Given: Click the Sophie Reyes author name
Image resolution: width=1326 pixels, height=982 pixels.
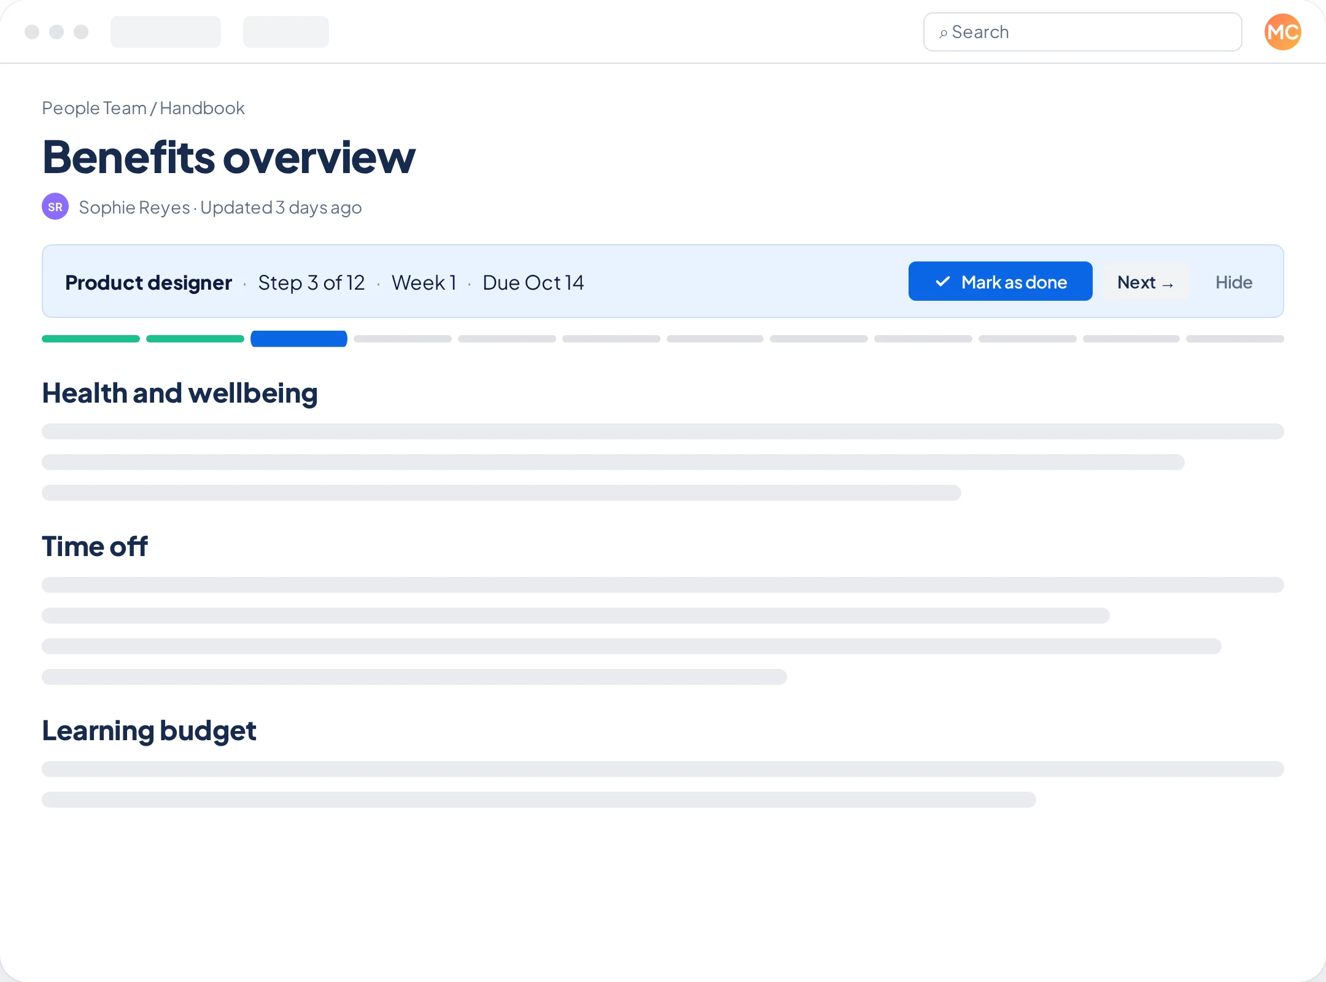Looking at the screenshot, I should tap(134, 207).
